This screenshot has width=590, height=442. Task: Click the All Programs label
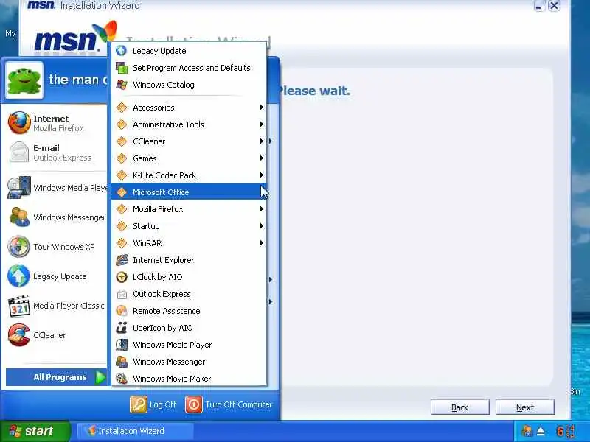(60, 377)
